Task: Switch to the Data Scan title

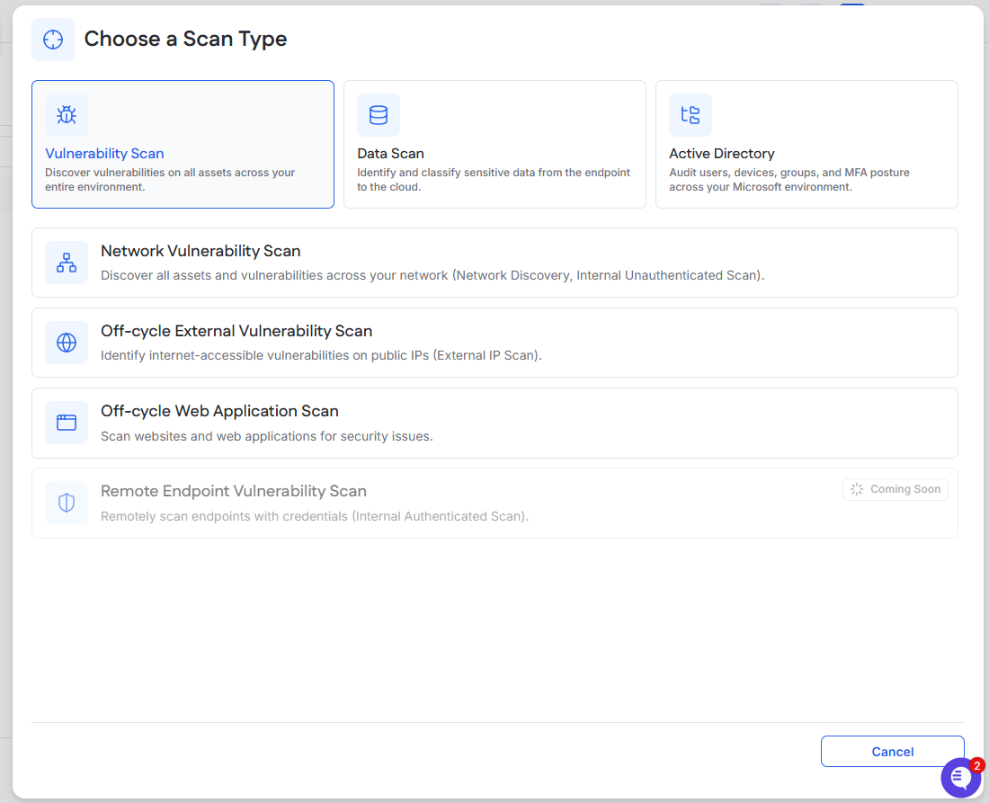Action: 390,153
